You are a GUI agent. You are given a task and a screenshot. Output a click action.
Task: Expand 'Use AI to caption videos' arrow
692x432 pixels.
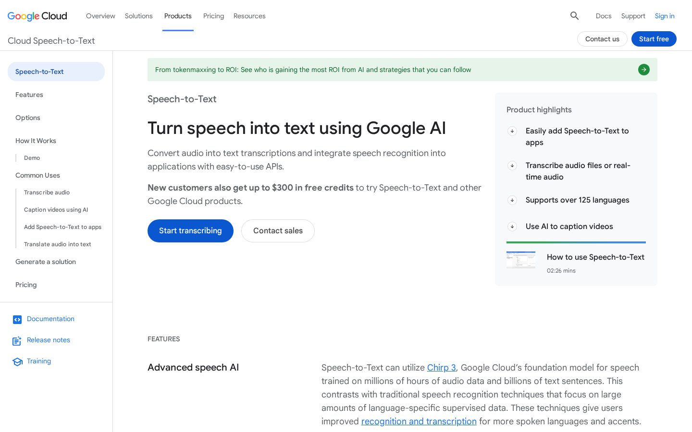click(x=512, y=227)
